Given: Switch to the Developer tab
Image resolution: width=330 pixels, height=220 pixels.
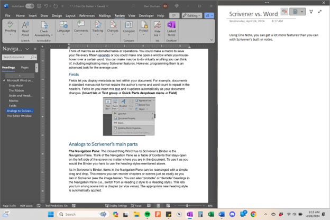Looking at the screenshot, I should [146, 15].
